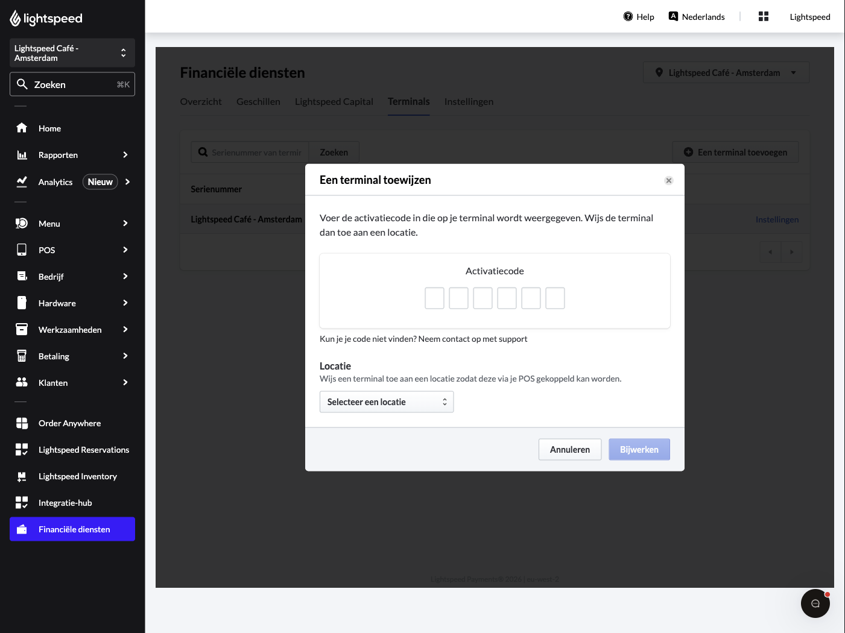
Task: Click the plus icon on 'Een terminal toevoegen'
Action: point(688,152)
